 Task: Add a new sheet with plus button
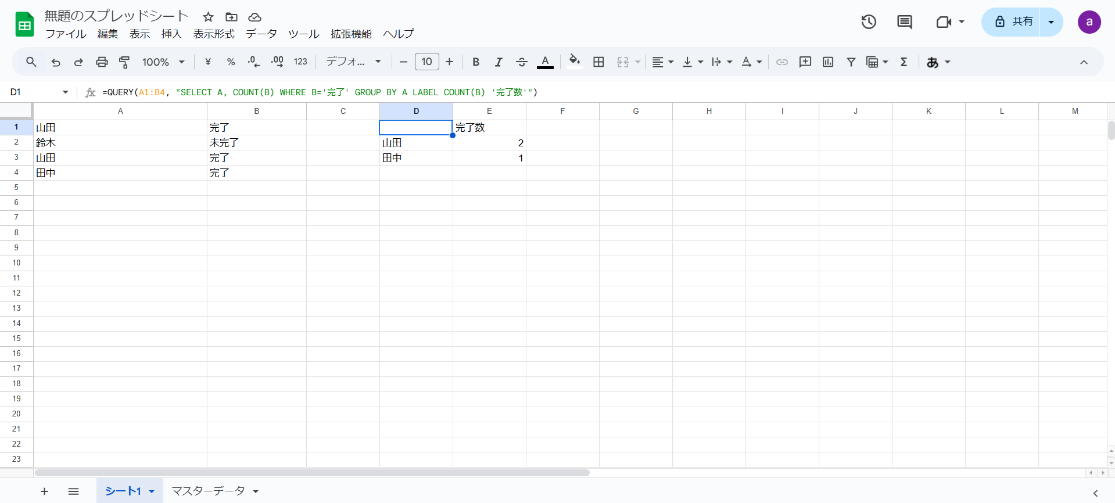pos(44,491)
